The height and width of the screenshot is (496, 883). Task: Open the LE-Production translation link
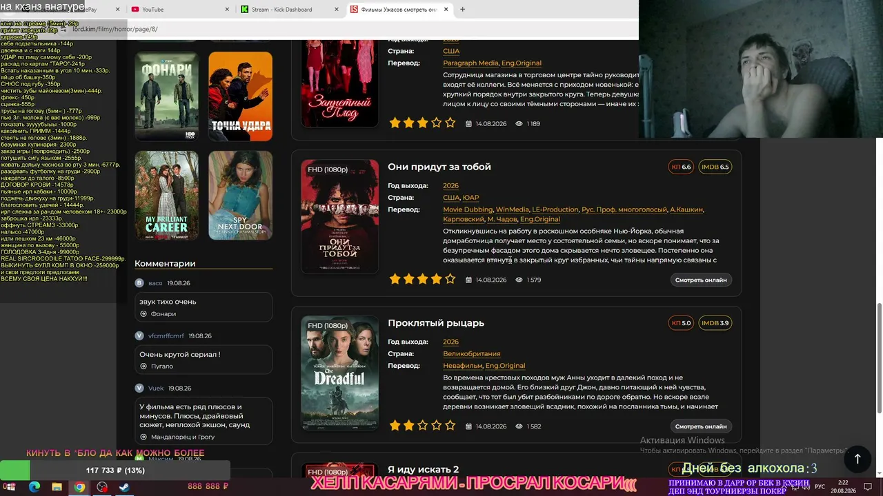click(x=555, y=209)
